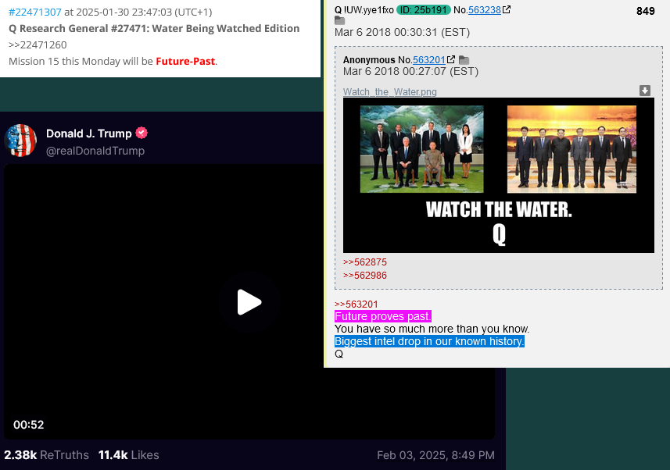
Task: Click external link icon beside 563238
Action: pos(507,9)
